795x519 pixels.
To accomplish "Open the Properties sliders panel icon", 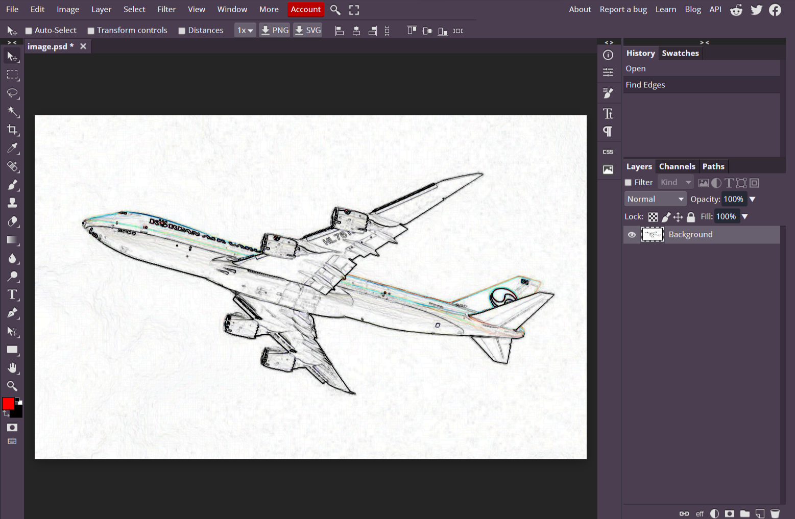I will (x=608, y=73).
